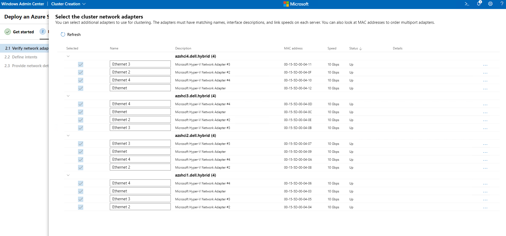The height and width of the screenshot is (236, 506).
Task: Collapse the azshci2.dell.hybrid group
Action: [x=68, y=136]
